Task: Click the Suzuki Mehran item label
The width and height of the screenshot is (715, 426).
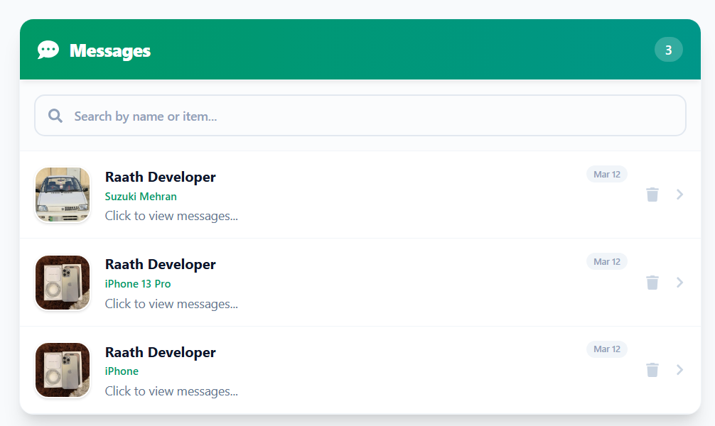Action: (141, 197)
